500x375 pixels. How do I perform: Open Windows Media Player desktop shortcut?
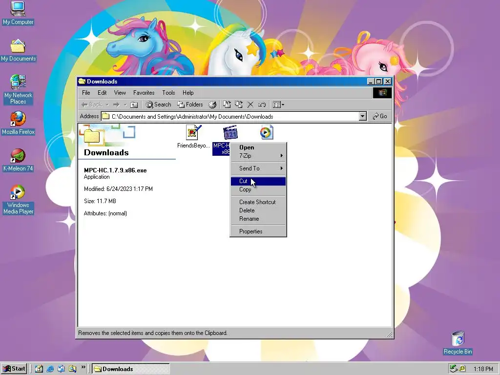point(18,200)
